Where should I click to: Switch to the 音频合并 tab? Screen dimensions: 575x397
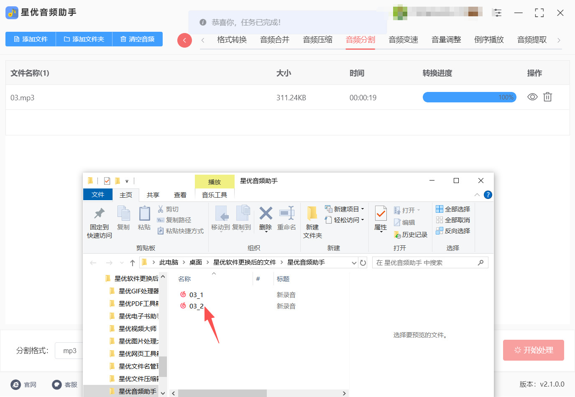[274, 40]
